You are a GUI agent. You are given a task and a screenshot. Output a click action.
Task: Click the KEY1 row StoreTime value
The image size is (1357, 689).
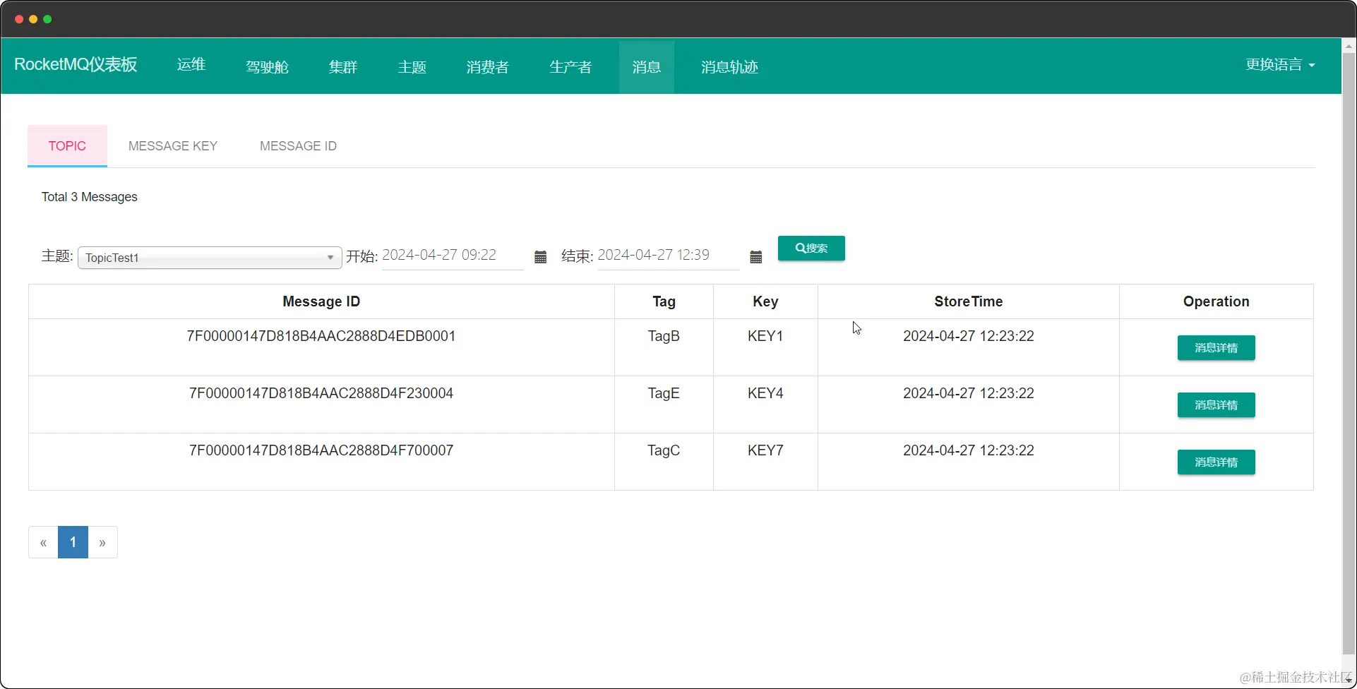pos(969,336)
